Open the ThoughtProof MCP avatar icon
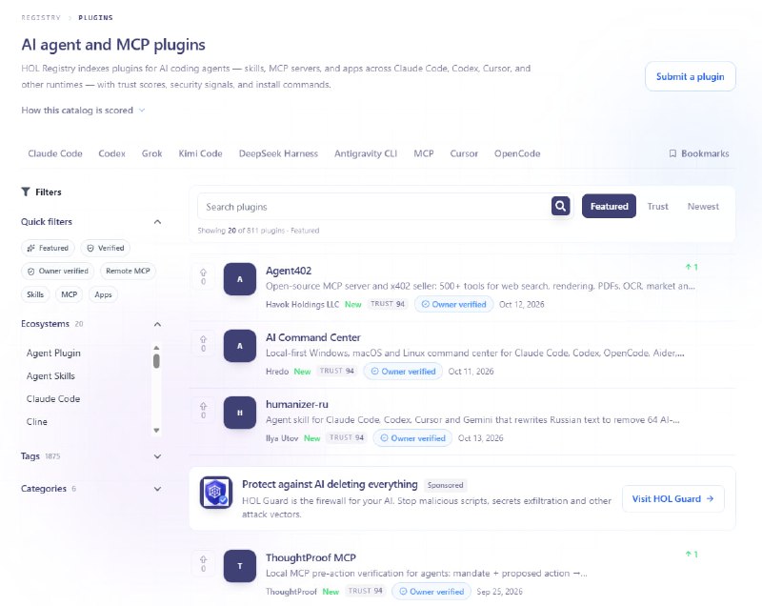Viewport: 762px width, 606px height. (x=240, y=566)
